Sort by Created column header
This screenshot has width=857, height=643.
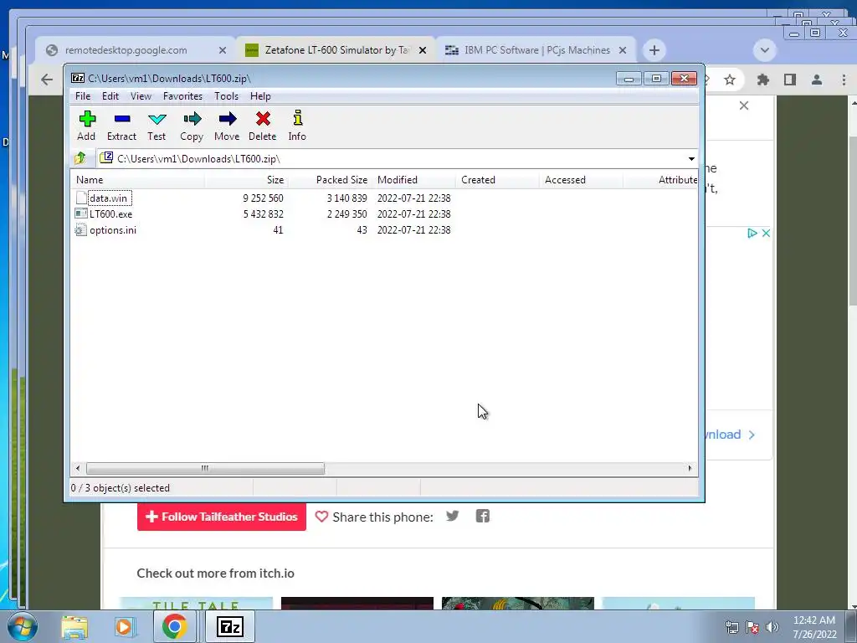pyautogui.click(x=497, y=180)
